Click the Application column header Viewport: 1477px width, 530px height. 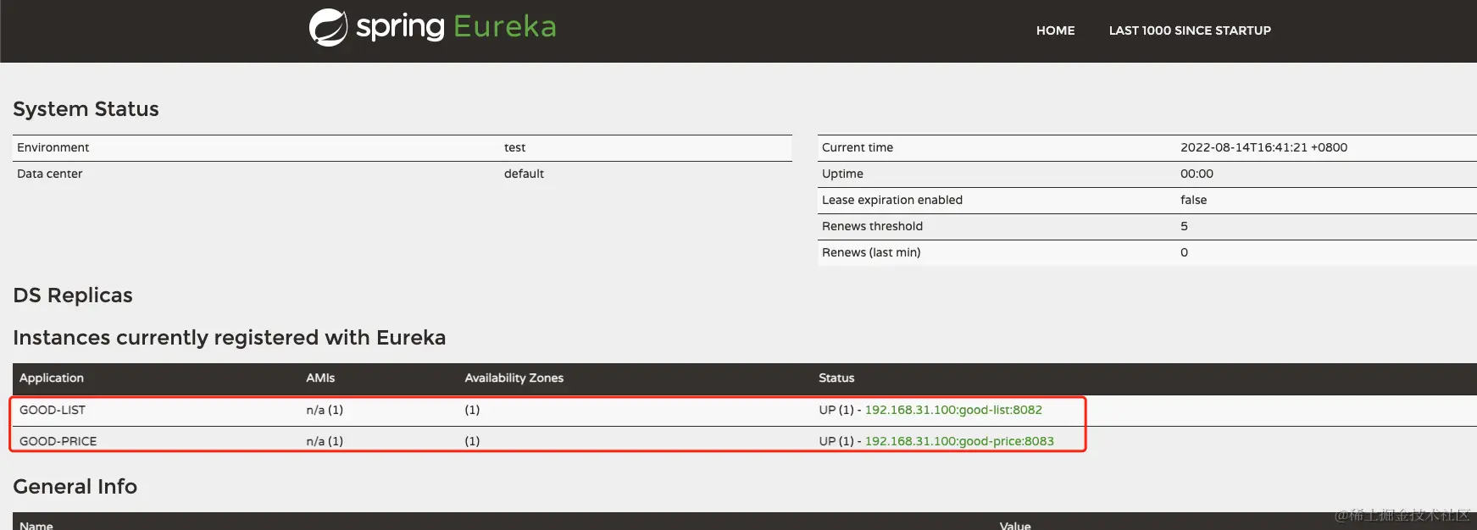click(52, 378)
